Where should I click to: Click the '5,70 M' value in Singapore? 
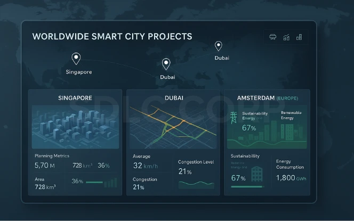(45, 165)
